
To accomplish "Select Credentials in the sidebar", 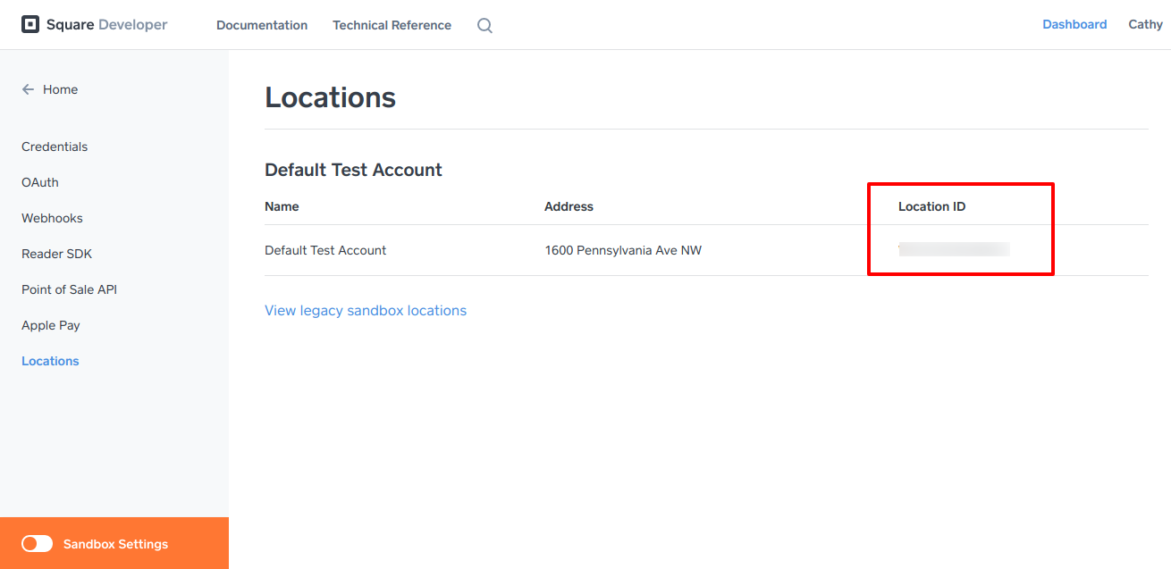I will pos(55,146).
